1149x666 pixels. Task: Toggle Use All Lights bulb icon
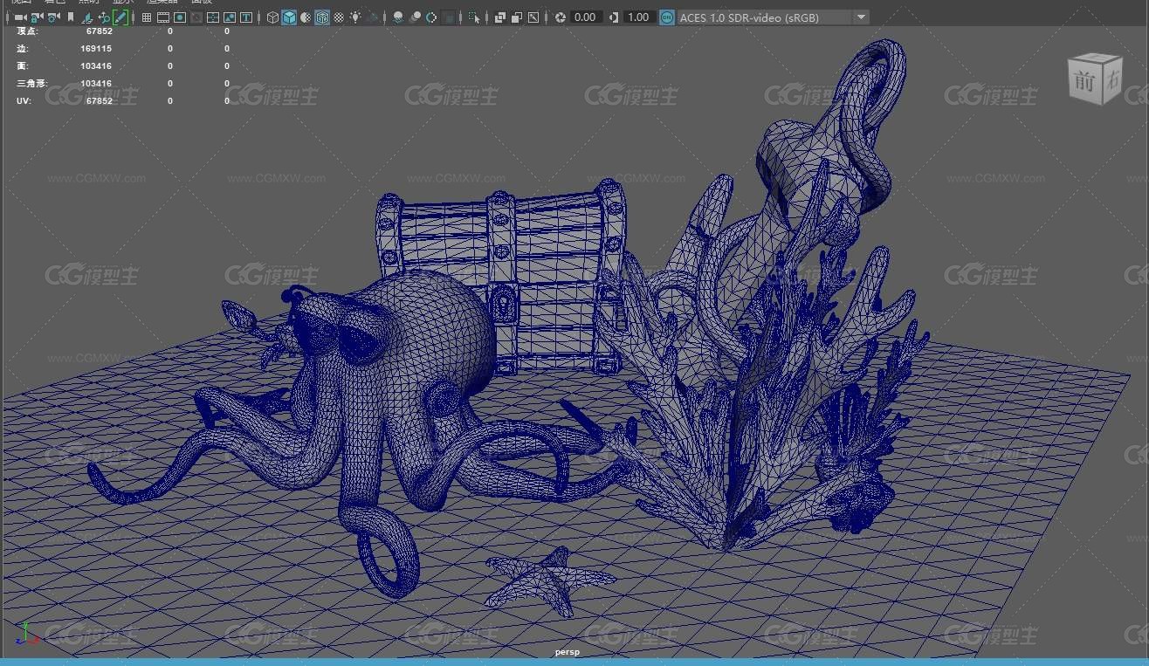356,17
